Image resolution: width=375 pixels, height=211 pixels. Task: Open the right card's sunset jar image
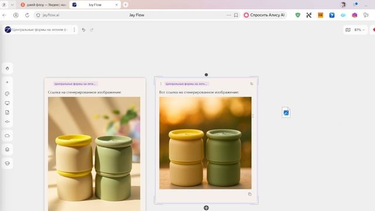pyautogui.click(x=205, y=143)
